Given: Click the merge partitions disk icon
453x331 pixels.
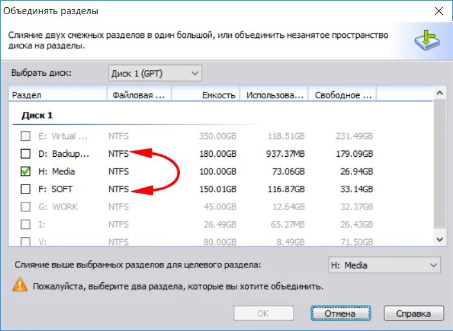Looking at the screenshot, I should [427, 40].
